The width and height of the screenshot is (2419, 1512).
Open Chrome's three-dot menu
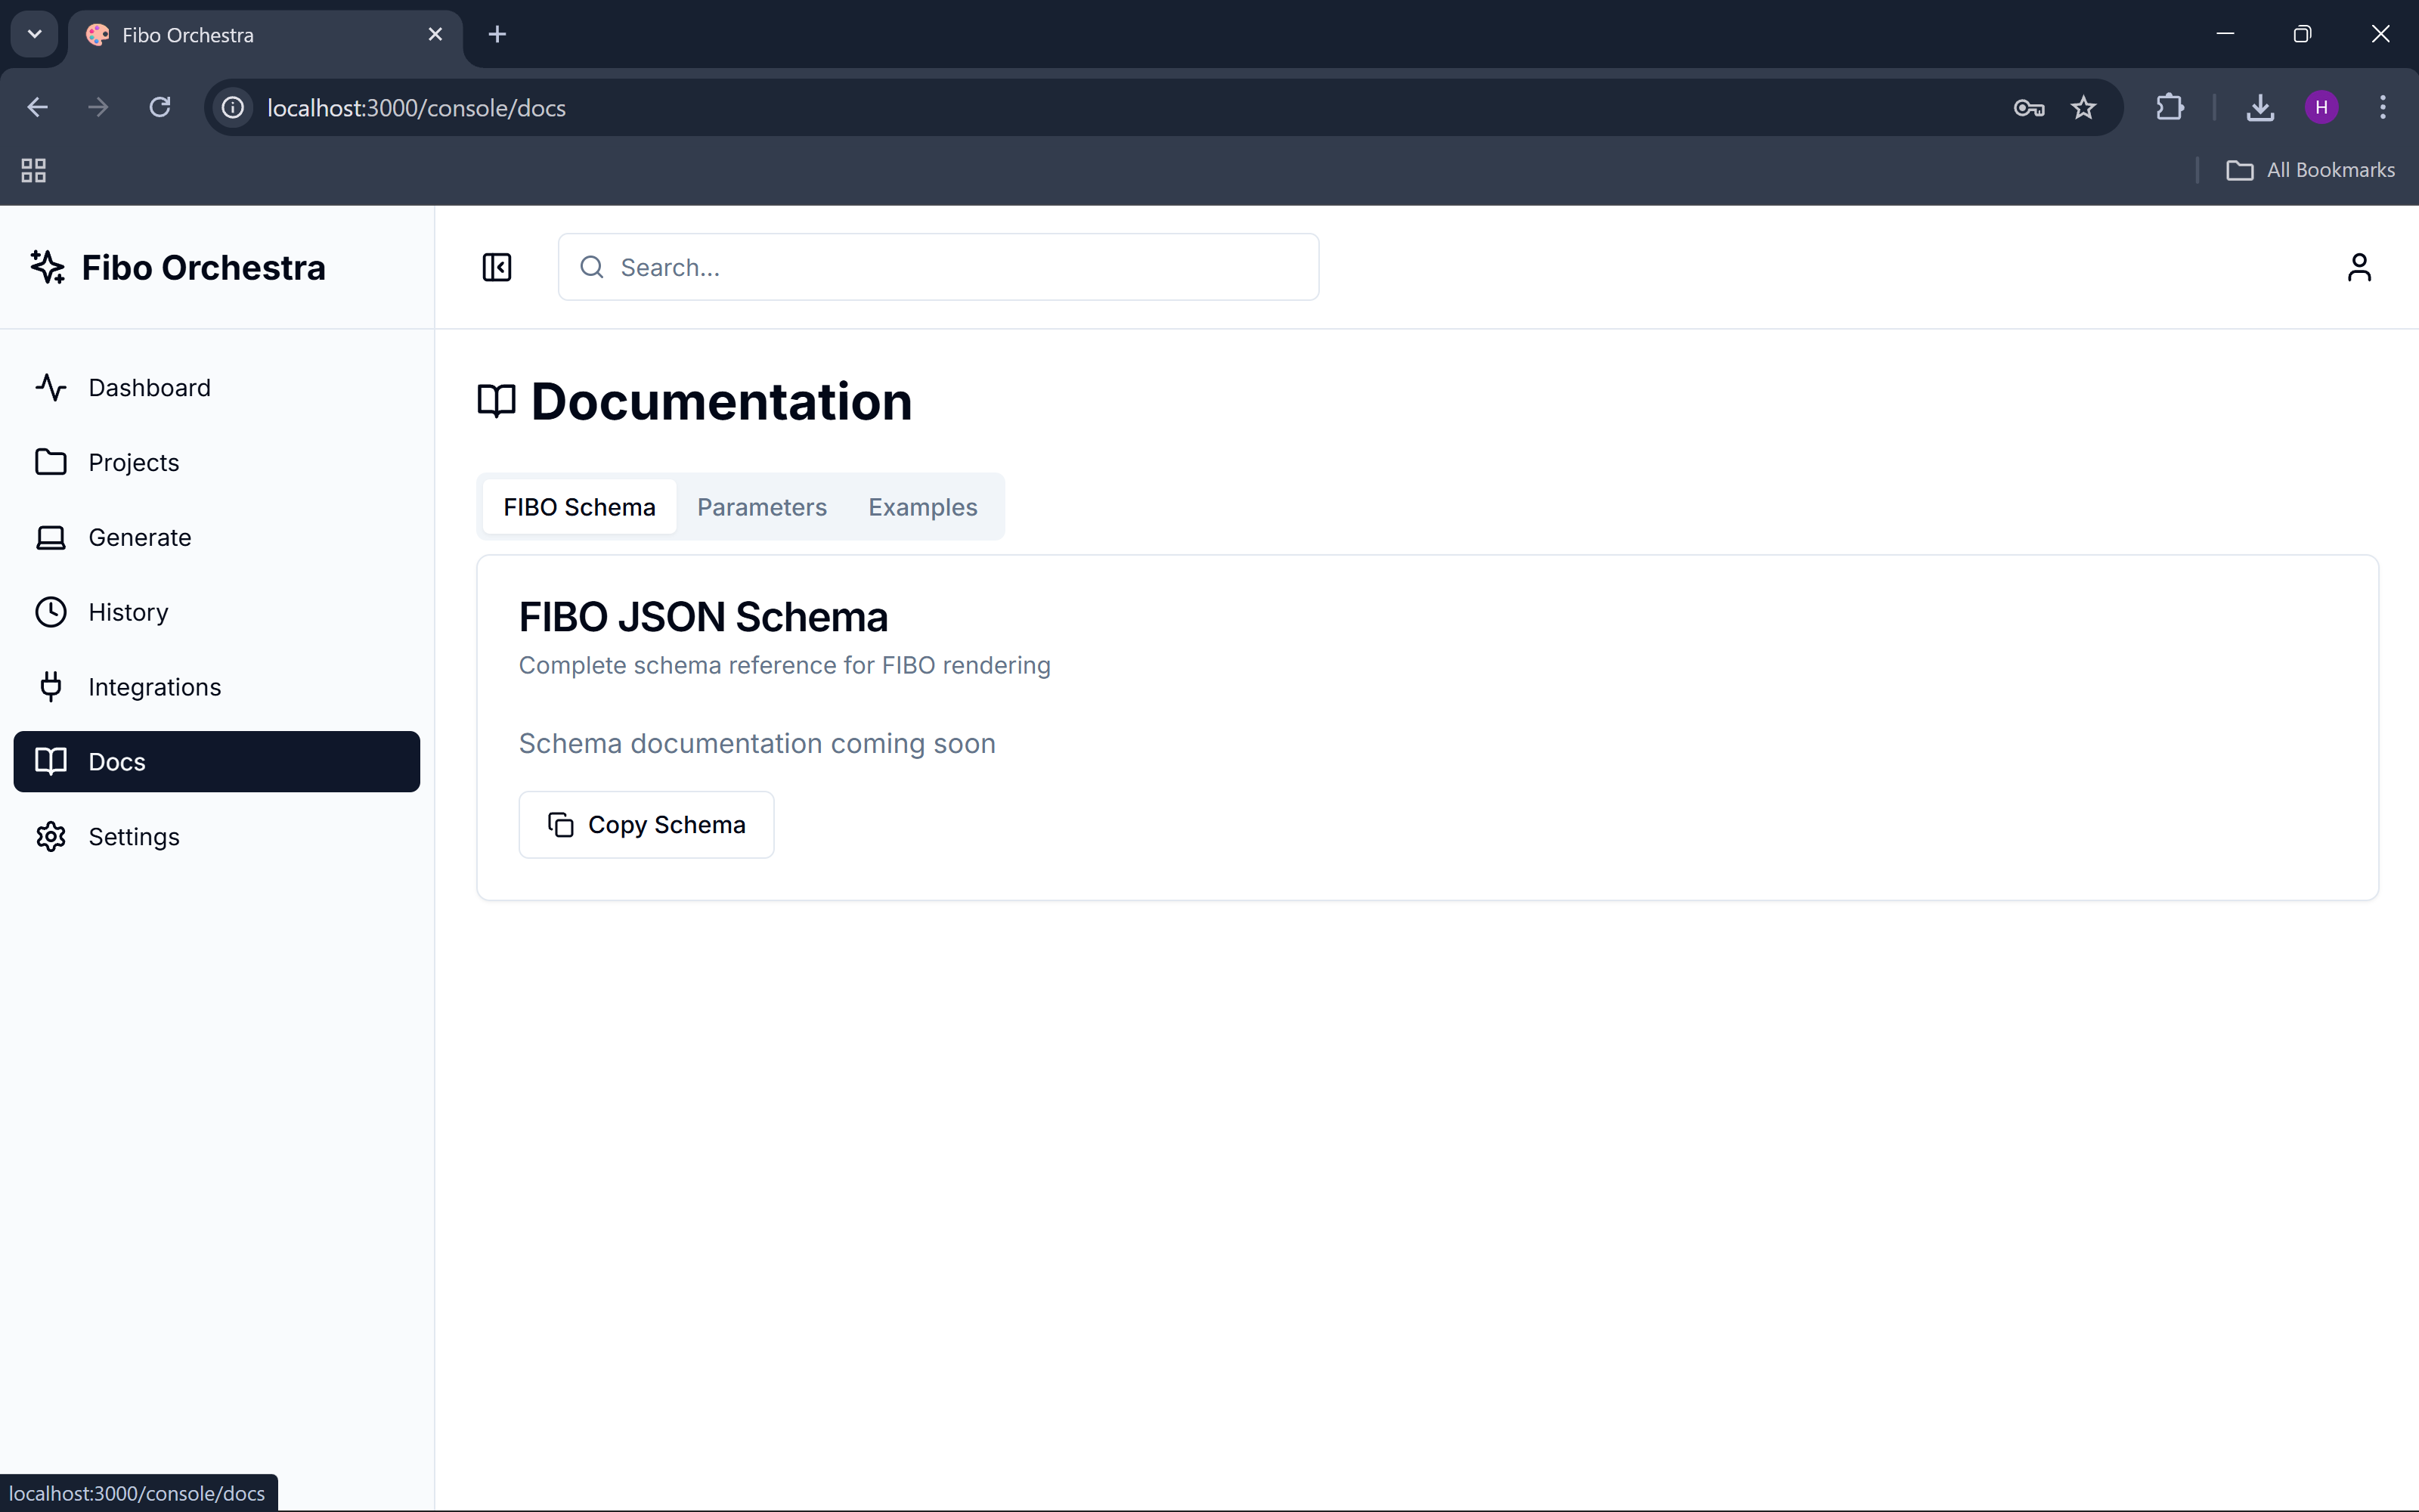[x=2383, y=107]
